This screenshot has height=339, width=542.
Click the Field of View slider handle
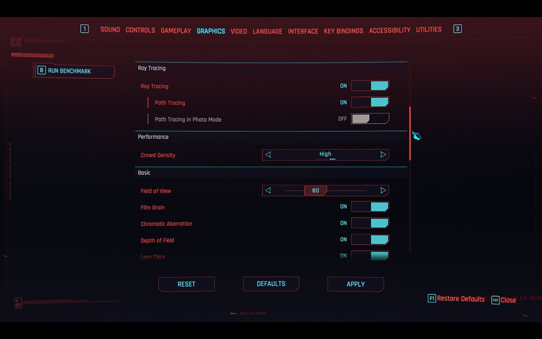pyautogui.click(x=316, y=191)
